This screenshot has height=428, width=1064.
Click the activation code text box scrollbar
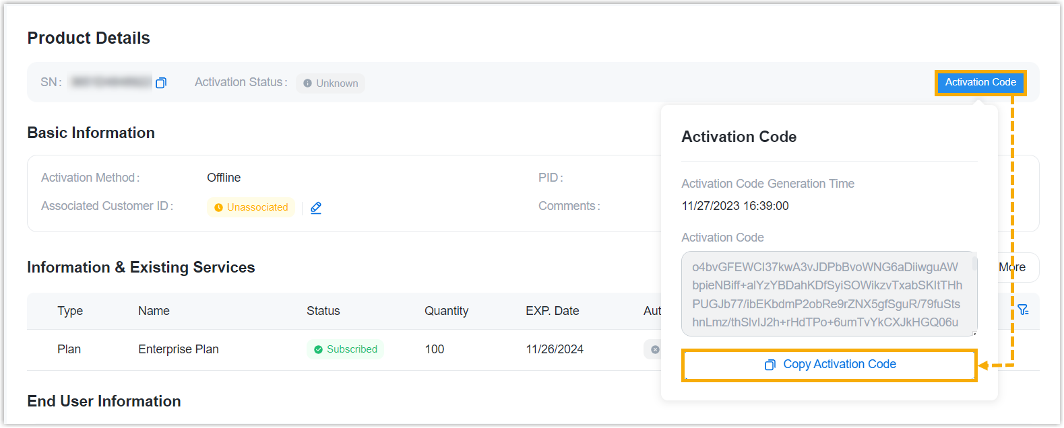click(x=974, y=264)
